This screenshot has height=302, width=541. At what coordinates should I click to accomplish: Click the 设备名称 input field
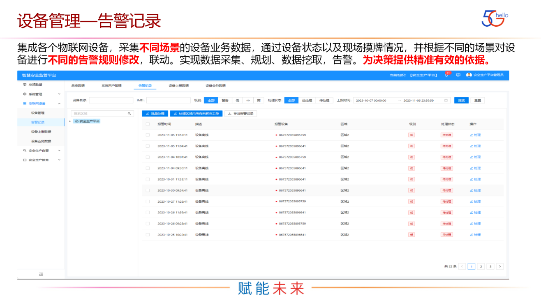pos(111,101)
